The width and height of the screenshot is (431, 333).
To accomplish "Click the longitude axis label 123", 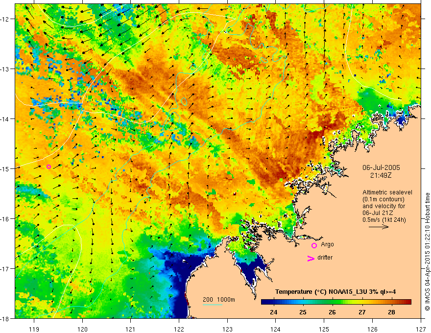I will coord(227,329).
